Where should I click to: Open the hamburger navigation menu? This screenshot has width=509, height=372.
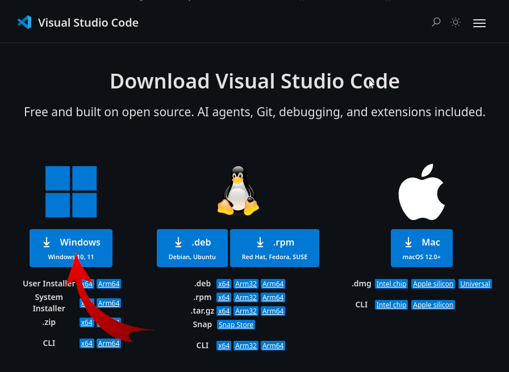click(x=479, y=23)
